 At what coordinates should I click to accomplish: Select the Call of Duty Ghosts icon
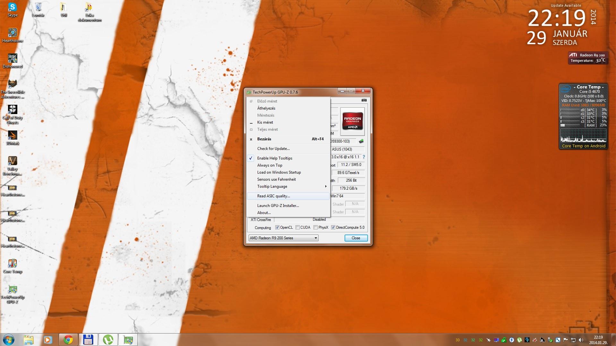click(13, 115)
